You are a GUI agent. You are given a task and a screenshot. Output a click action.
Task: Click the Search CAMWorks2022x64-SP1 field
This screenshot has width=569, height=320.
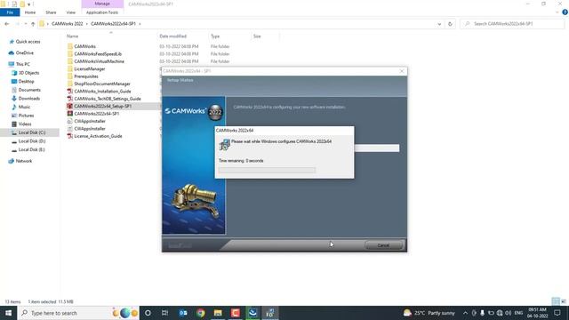(512, 24)
